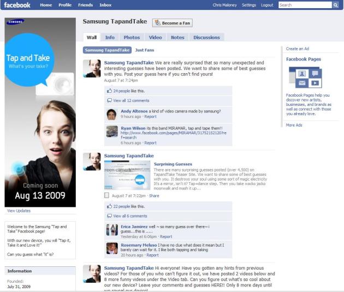Select the Just Fans wall filter

[145, 50]
